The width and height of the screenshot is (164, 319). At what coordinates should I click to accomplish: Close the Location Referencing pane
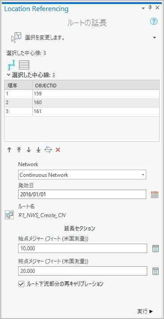157,8
